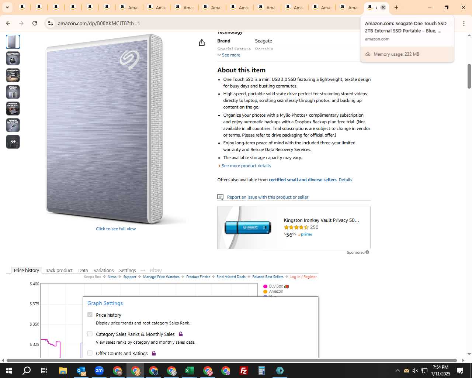Open the Variations tab in Keepa
This screenshot has width=472, height=378.
click(104, 270)
